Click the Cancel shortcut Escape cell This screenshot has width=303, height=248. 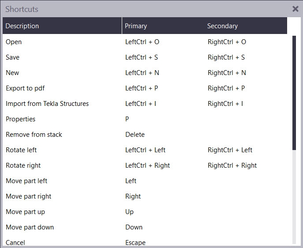pyautogui.click(x=135, y=242)
